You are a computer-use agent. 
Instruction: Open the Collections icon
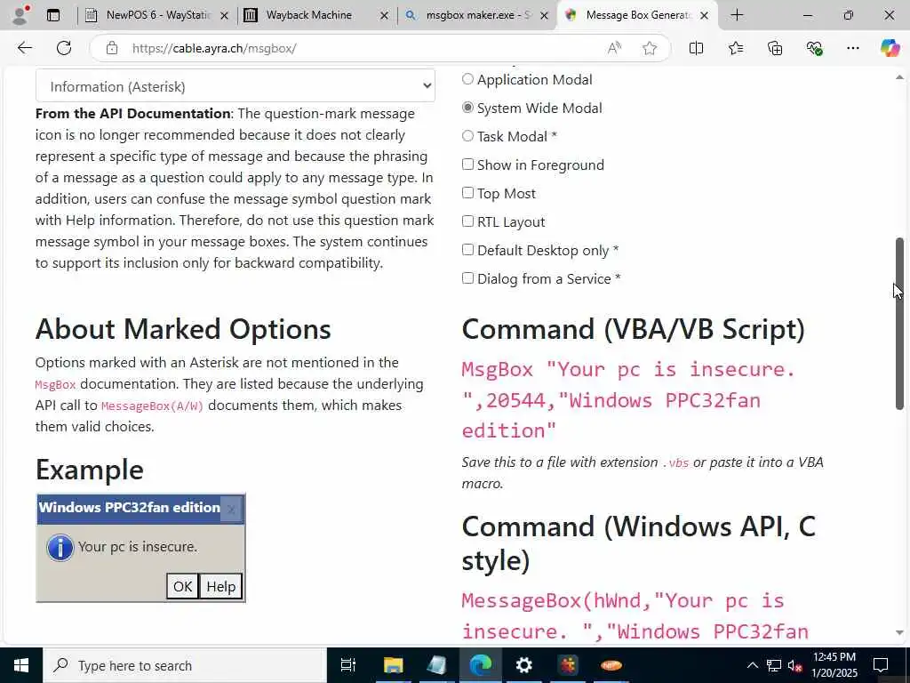[775, 48]
